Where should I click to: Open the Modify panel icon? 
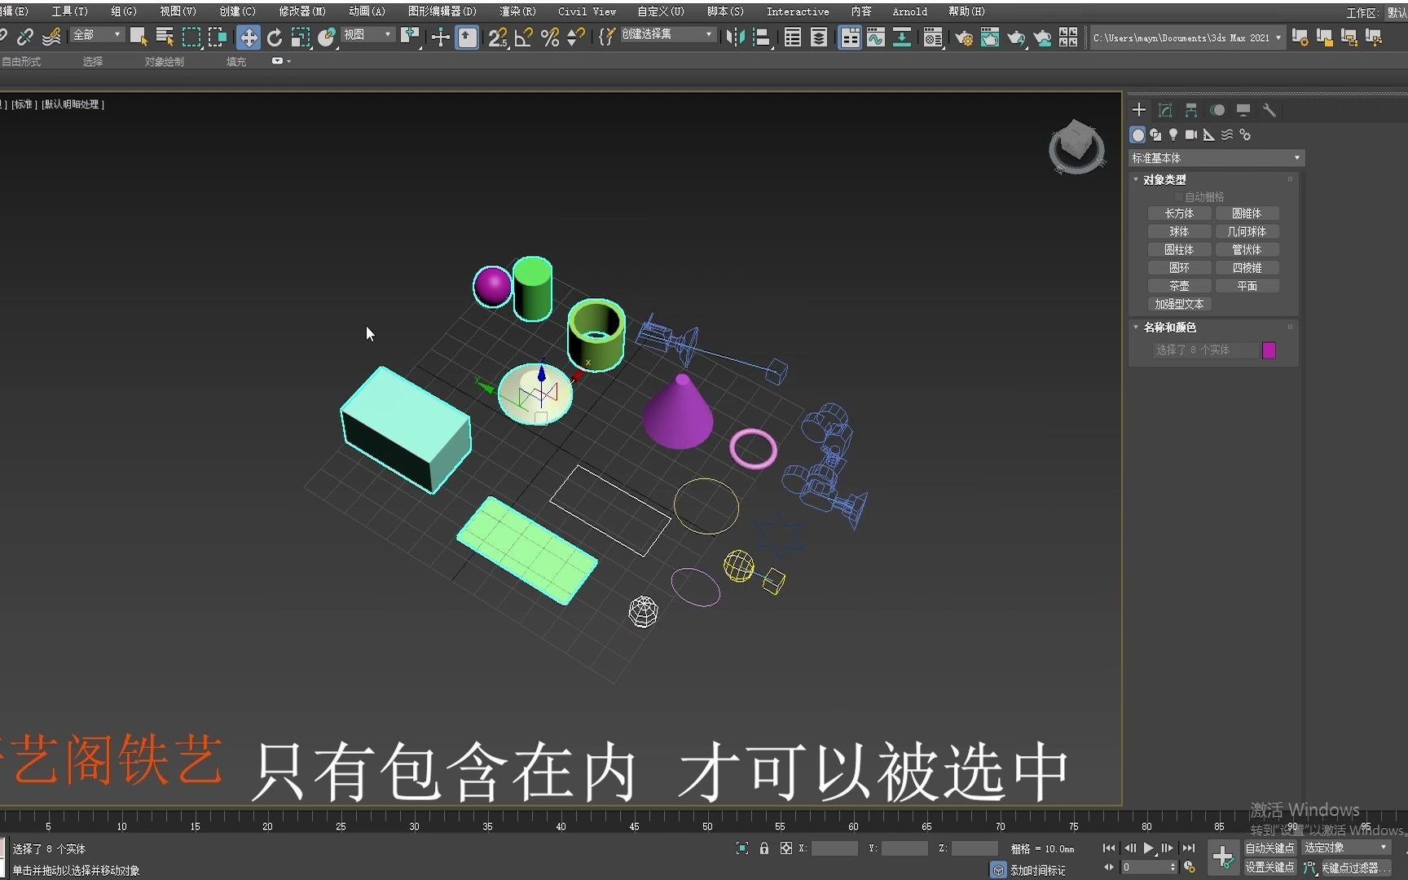click(x=1164, y=110)
